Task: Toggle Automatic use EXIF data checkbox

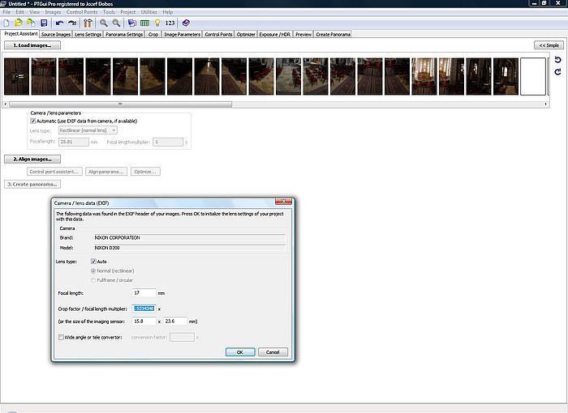Action: (x=33, y=121)
